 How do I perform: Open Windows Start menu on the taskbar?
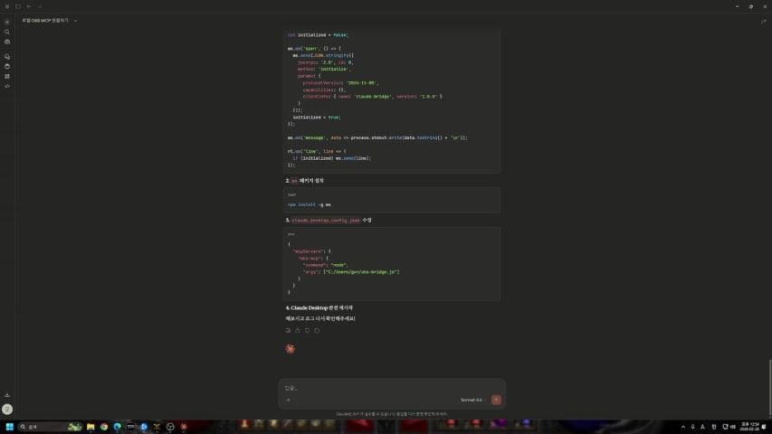(x=10, y=426)
